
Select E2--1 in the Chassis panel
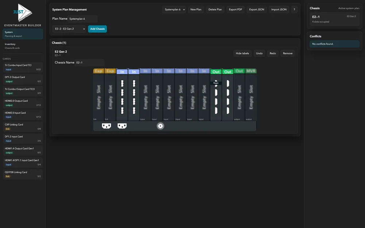point(334,19)
